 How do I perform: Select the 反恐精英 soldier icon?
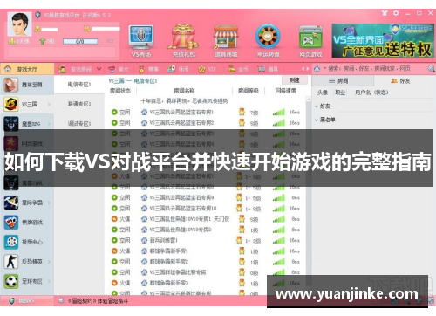click(11, 262)
